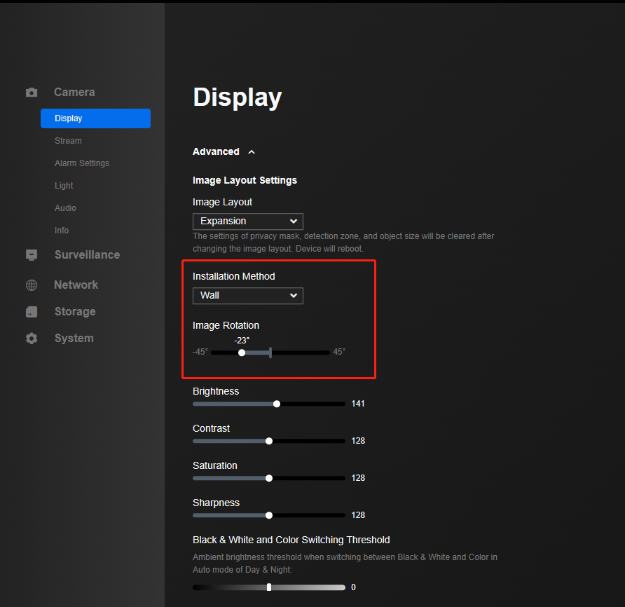Click the Saturation slider handle
Viewport: 625px width, 607px height.
coord(269,478)
